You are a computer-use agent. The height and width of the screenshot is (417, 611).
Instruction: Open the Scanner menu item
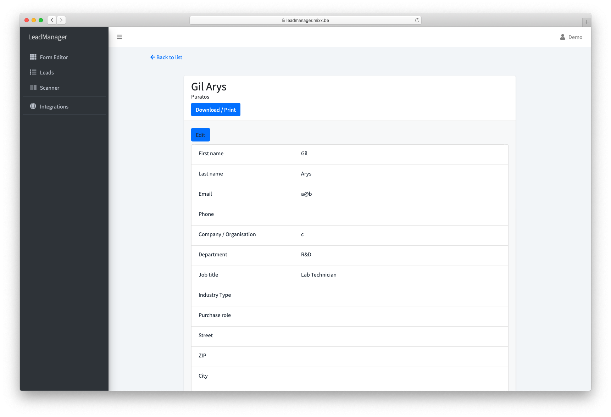(x=50, y=88)
